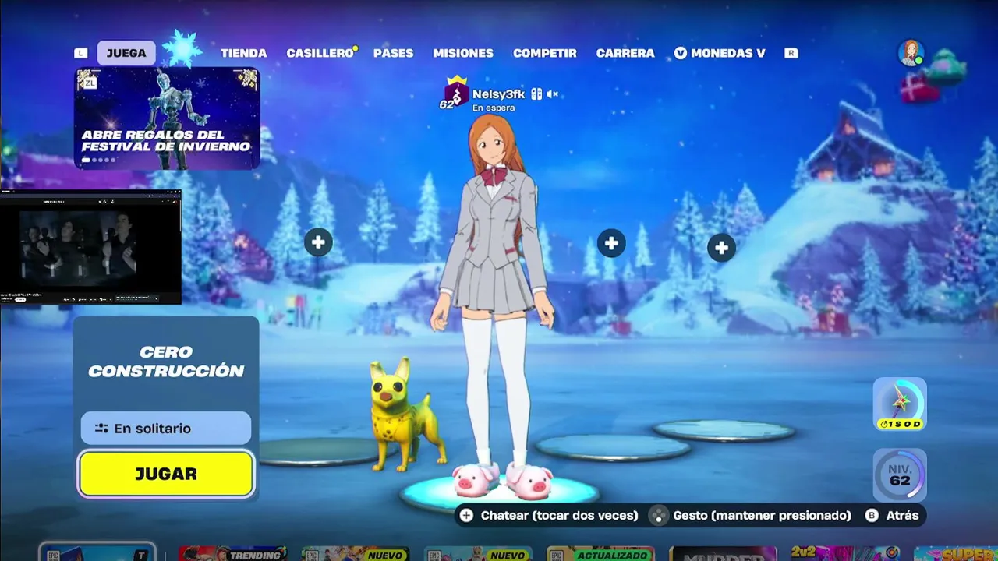Viewport: 998px width, 561px height.
Task: Open the CARRERA tab
Action: click(x=625, y=53)
